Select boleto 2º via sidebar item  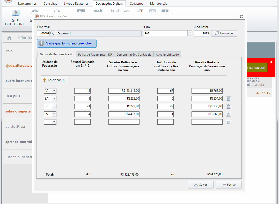(15, 127)
